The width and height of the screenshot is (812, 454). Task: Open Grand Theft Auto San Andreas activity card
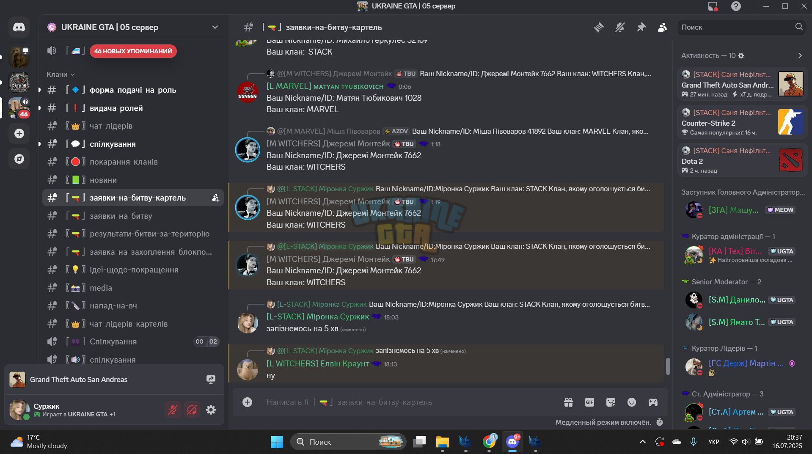point(742,84)
